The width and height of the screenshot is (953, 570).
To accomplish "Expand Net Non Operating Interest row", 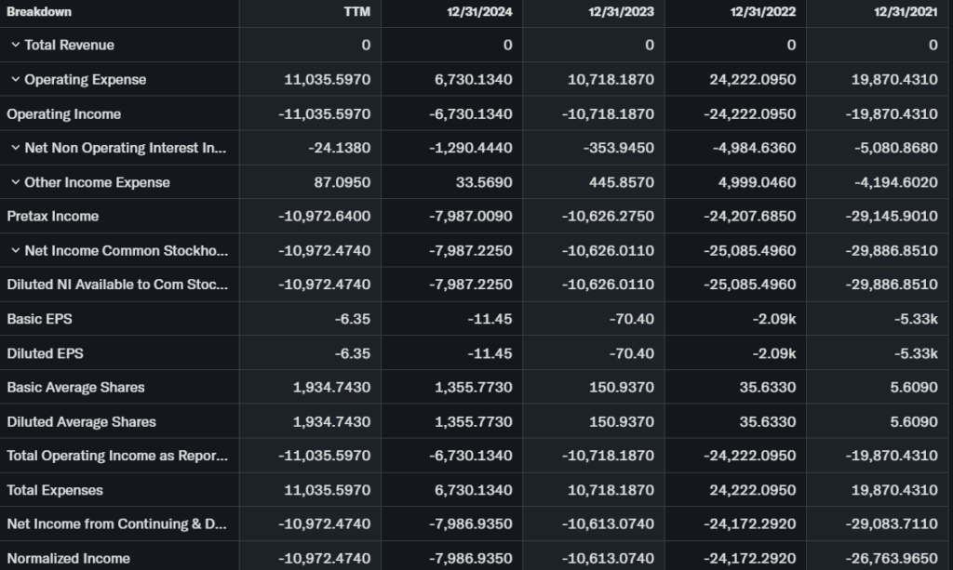I will [x=15, y=149].
